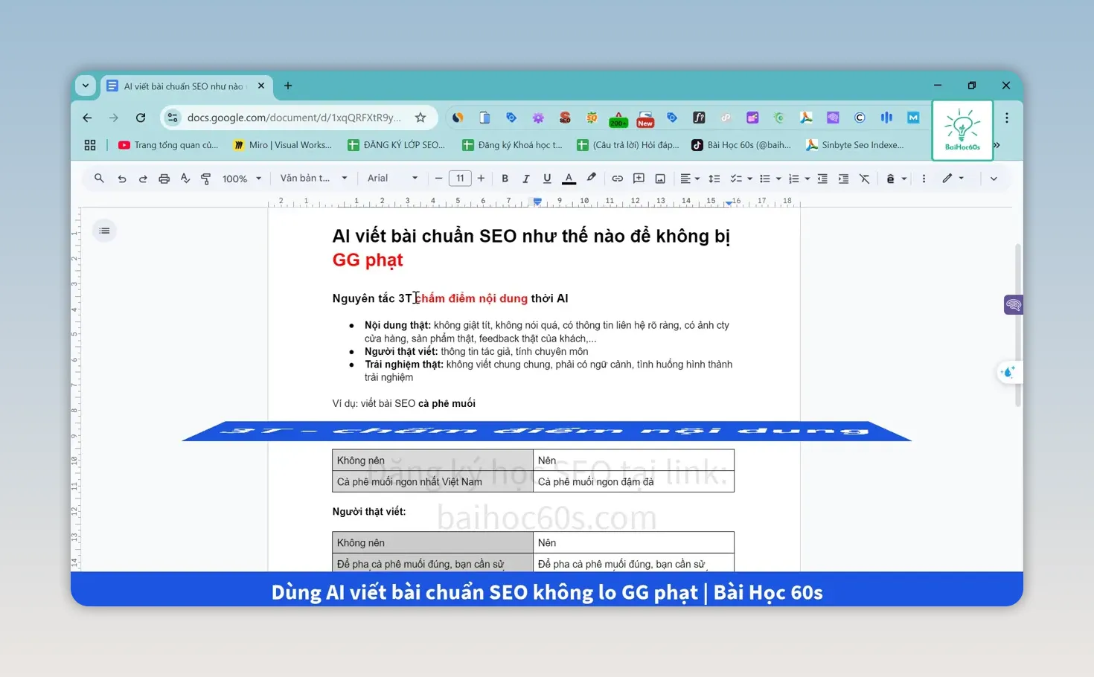Open the text alignment dropdown
The height and width of the screenshot is (677, 1094).
click(x=690, y=179)
